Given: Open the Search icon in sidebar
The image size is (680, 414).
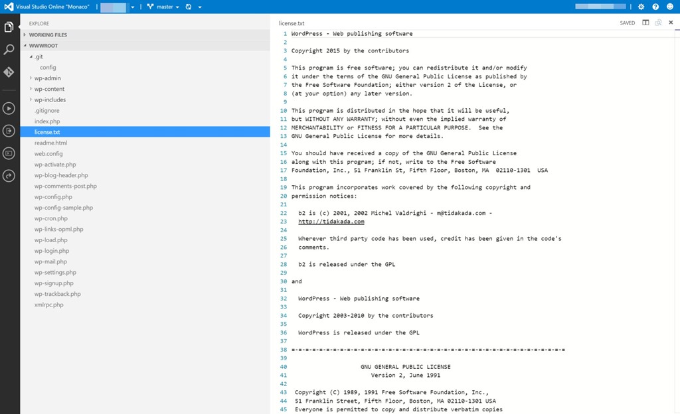Looking at the screenshot, I should click(9, 50).
